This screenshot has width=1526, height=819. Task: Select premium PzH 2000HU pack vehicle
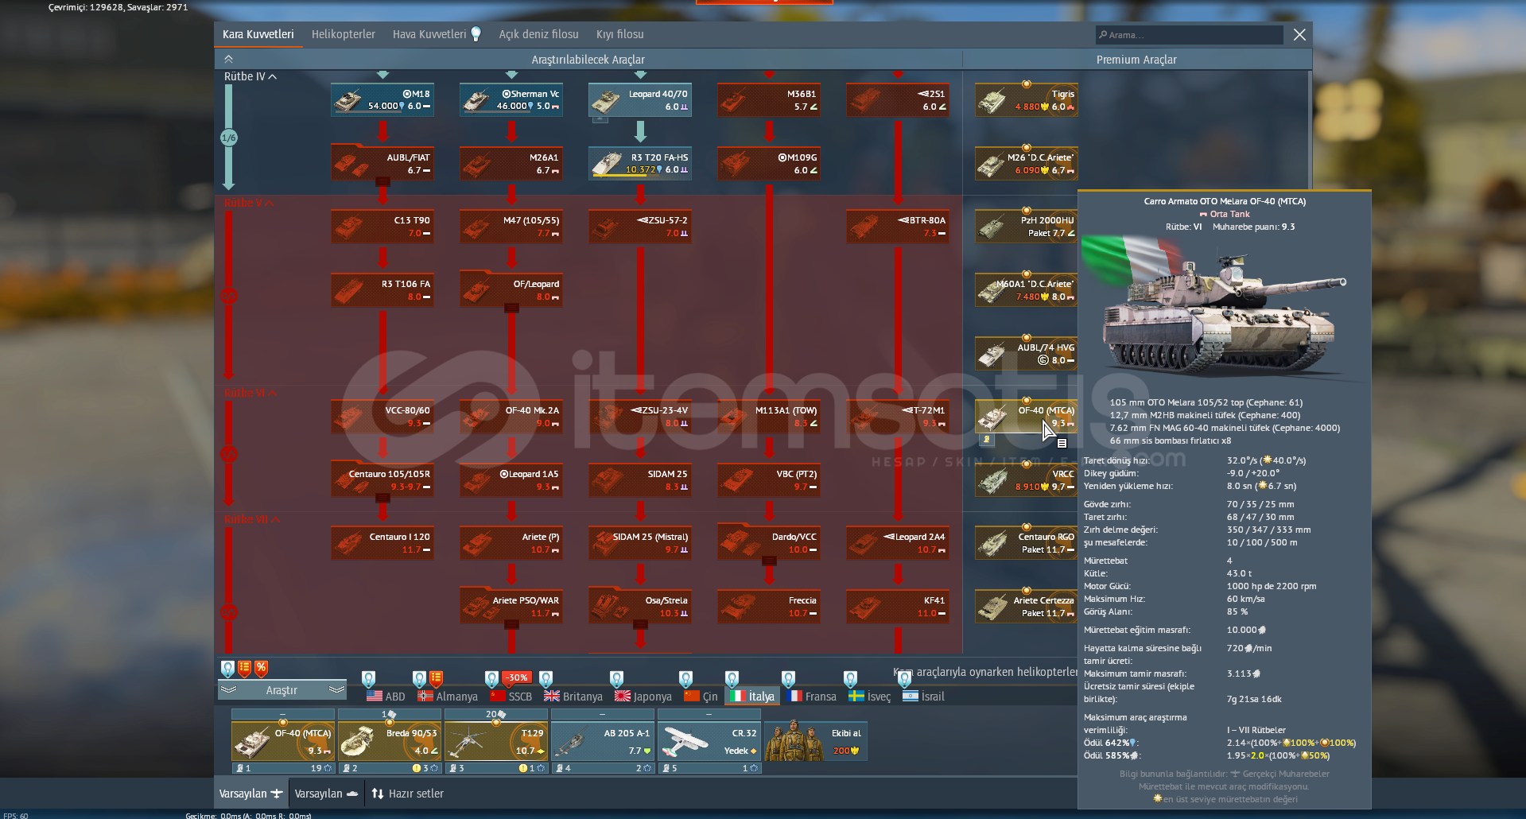pyautogui.click(x=1027, y=227)
